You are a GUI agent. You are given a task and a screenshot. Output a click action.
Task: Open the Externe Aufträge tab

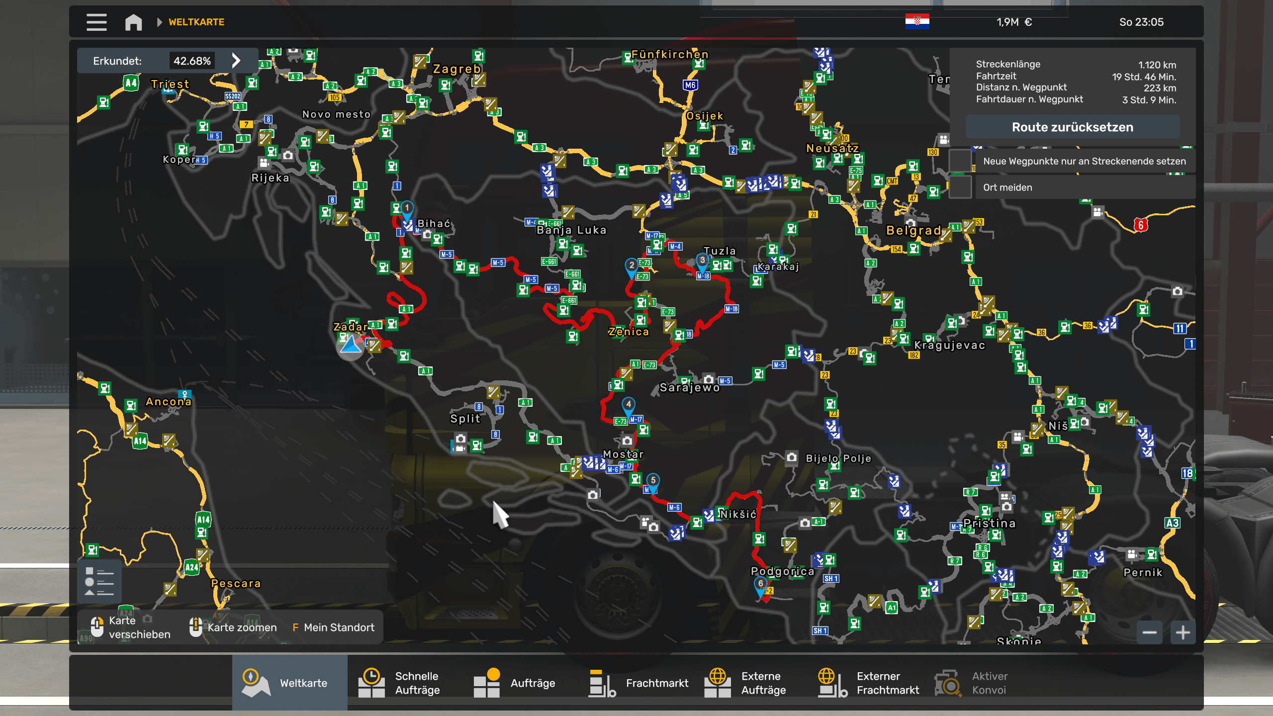[x=746, y=683]
